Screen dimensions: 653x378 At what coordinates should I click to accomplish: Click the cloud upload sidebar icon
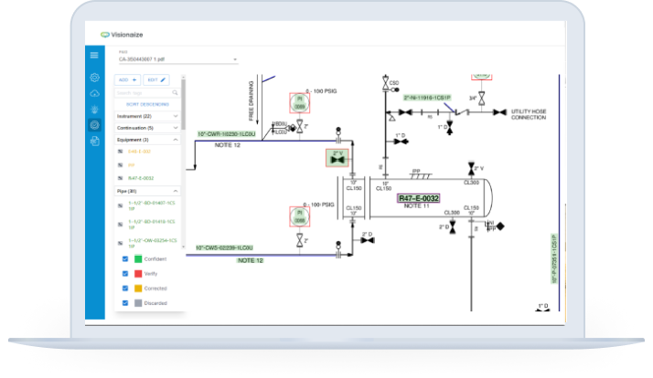pos(94,93)
